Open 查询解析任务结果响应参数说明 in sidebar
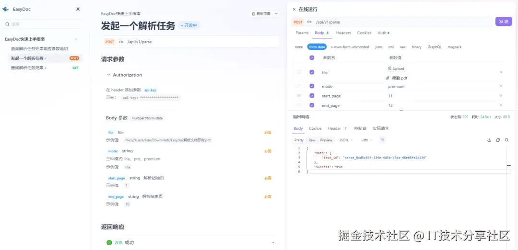Image resolution: width=518 pixels, height=250 pixels. click(39, 49)
